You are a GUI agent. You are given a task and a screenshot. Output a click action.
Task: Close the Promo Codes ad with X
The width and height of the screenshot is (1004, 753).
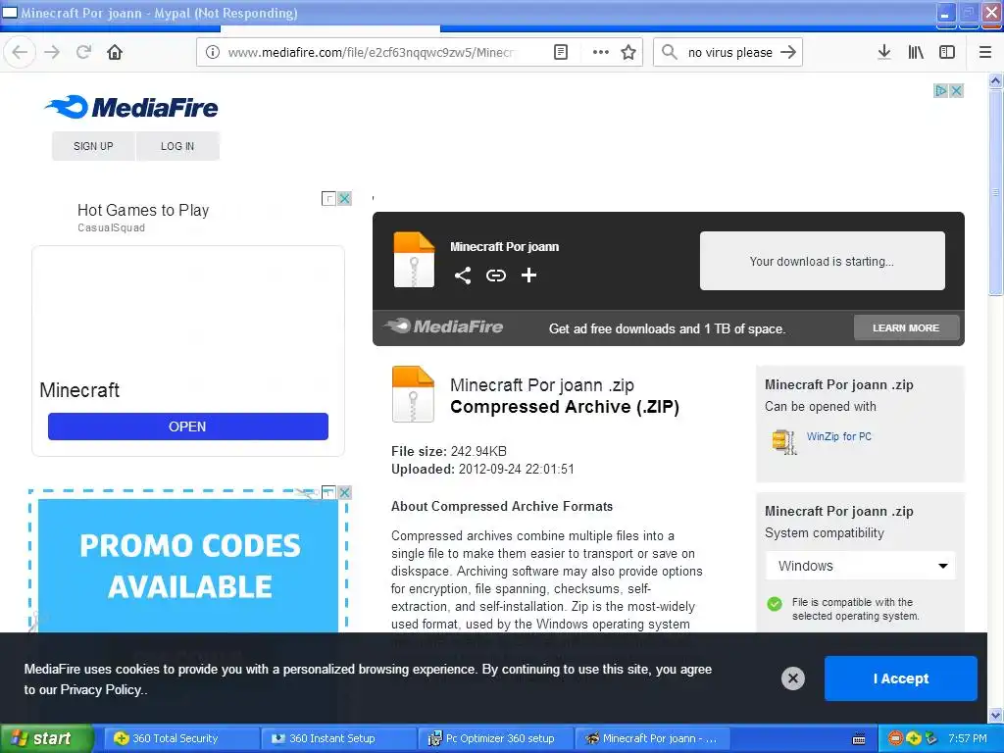(x=344, y=492)
